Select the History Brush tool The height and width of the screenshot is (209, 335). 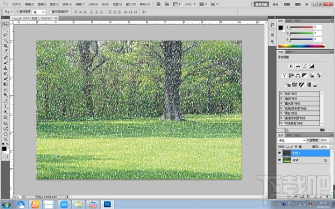coord(6,74)
